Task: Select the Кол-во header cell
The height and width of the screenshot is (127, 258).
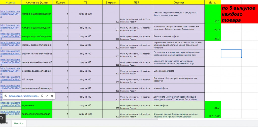Action: [60, 3]
